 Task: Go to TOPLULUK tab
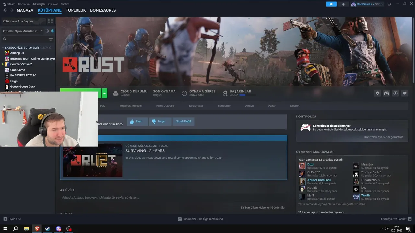pyautogui.click(x=76, y=10)
